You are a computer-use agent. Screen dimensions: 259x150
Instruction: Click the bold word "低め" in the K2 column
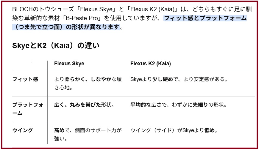pos(210,130)
